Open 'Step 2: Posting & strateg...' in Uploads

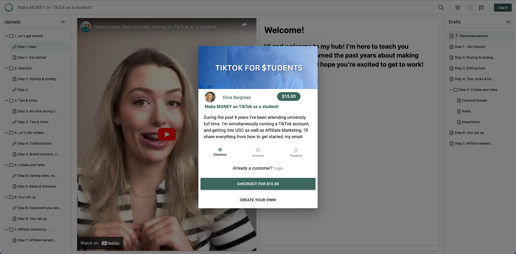point(40,79)
